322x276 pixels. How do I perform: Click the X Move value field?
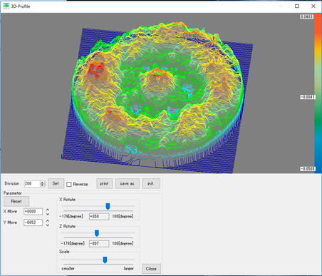pyautogui.click(x=33, y=211)
